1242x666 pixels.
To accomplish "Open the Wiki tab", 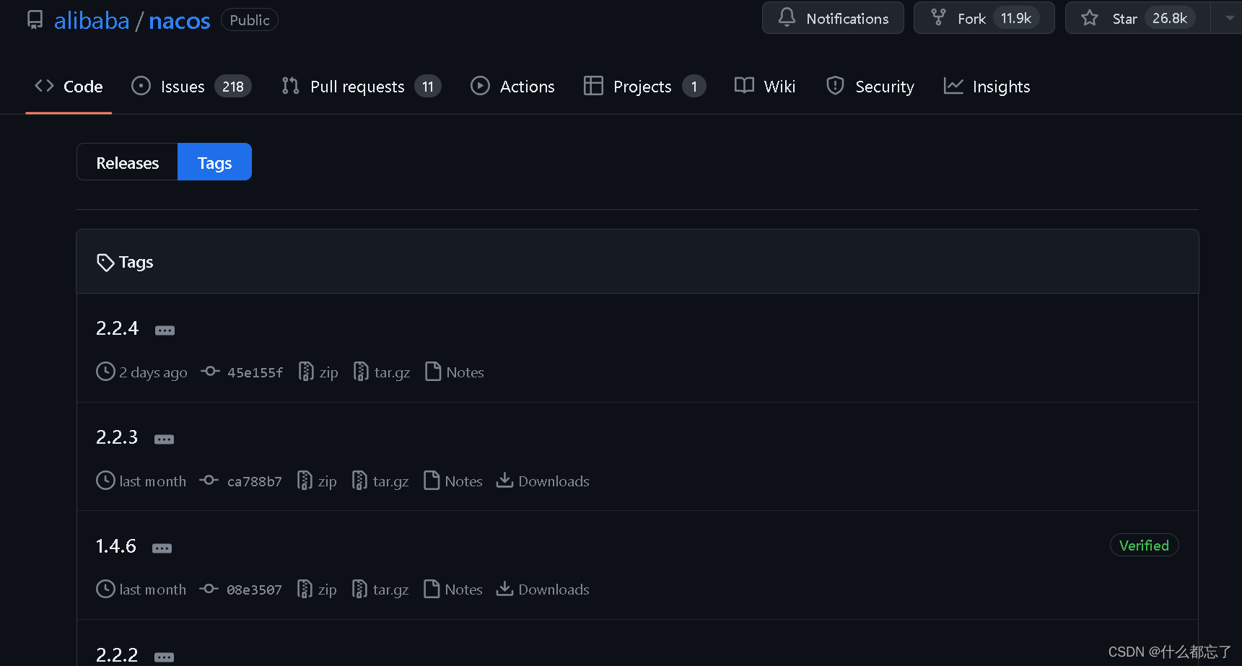I will (765, 87).
